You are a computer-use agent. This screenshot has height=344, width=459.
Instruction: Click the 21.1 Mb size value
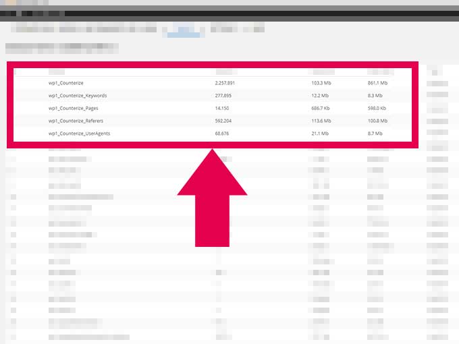(x=319, y=134)
